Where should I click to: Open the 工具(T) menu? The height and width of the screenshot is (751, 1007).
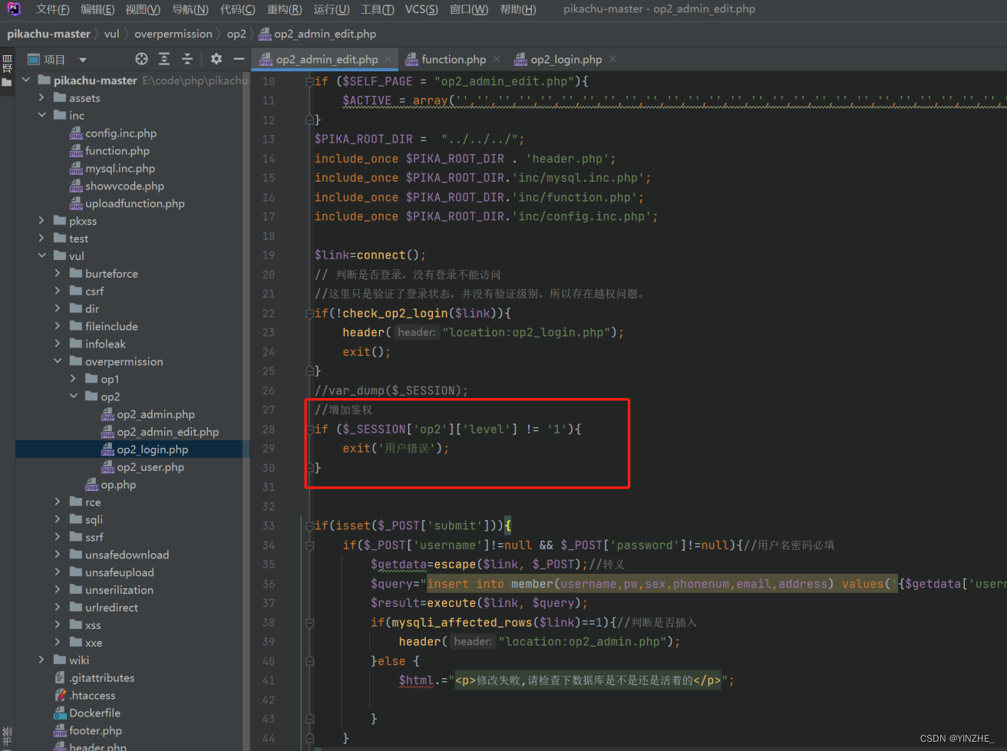pyautogui.click(x=378, y=9)
